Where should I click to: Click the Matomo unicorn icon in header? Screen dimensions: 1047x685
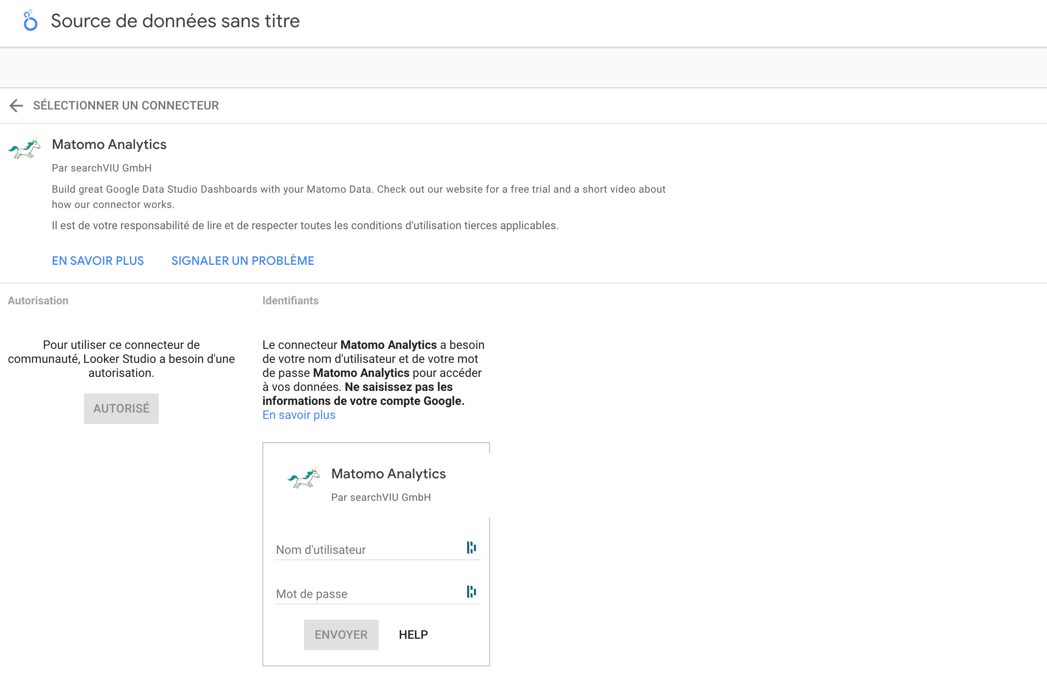click(25, 148)
